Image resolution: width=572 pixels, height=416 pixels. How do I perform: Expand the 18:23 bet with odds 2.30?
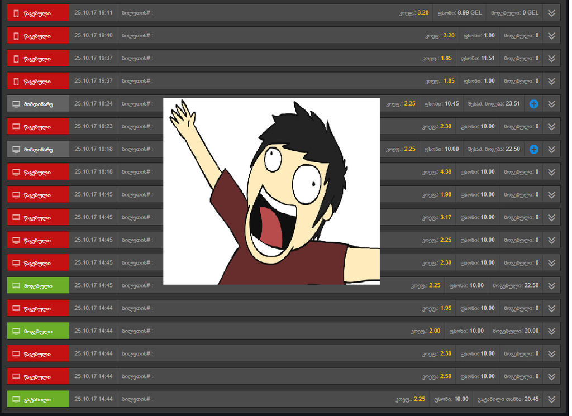pyautogui.click(x=551, y=127)
